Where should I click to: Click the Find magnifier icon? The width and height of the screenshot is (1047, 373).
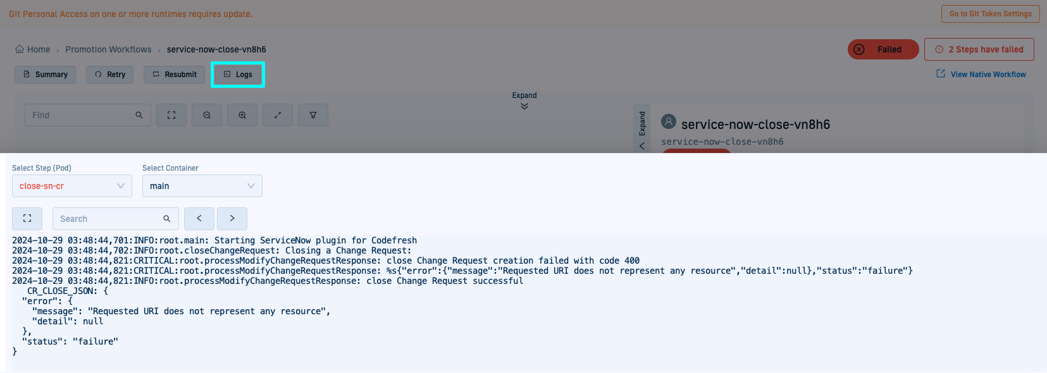point(139,115)
